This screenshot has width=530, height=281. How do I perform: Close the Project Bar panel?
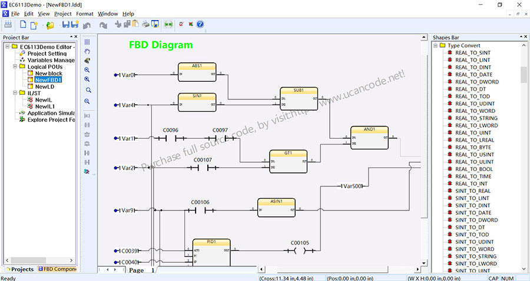point(76,37)
